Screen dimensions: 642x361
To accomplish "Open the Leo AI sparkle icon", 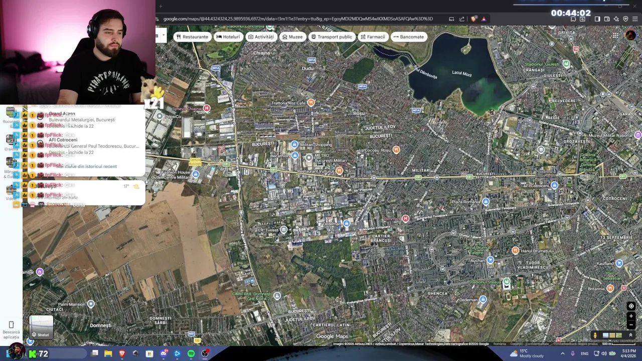I will click(x=616, y=19).
